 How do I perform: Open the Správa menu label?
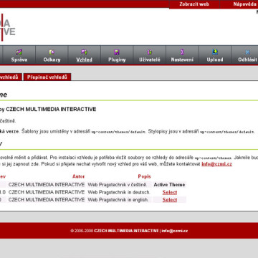[x=19, y=59]
